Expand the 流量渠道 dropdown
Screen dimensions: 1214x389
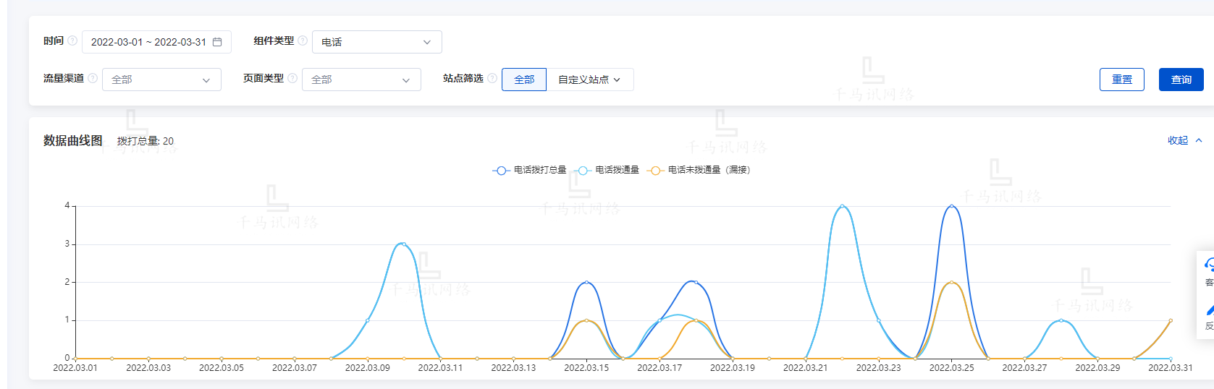[161, 80]
